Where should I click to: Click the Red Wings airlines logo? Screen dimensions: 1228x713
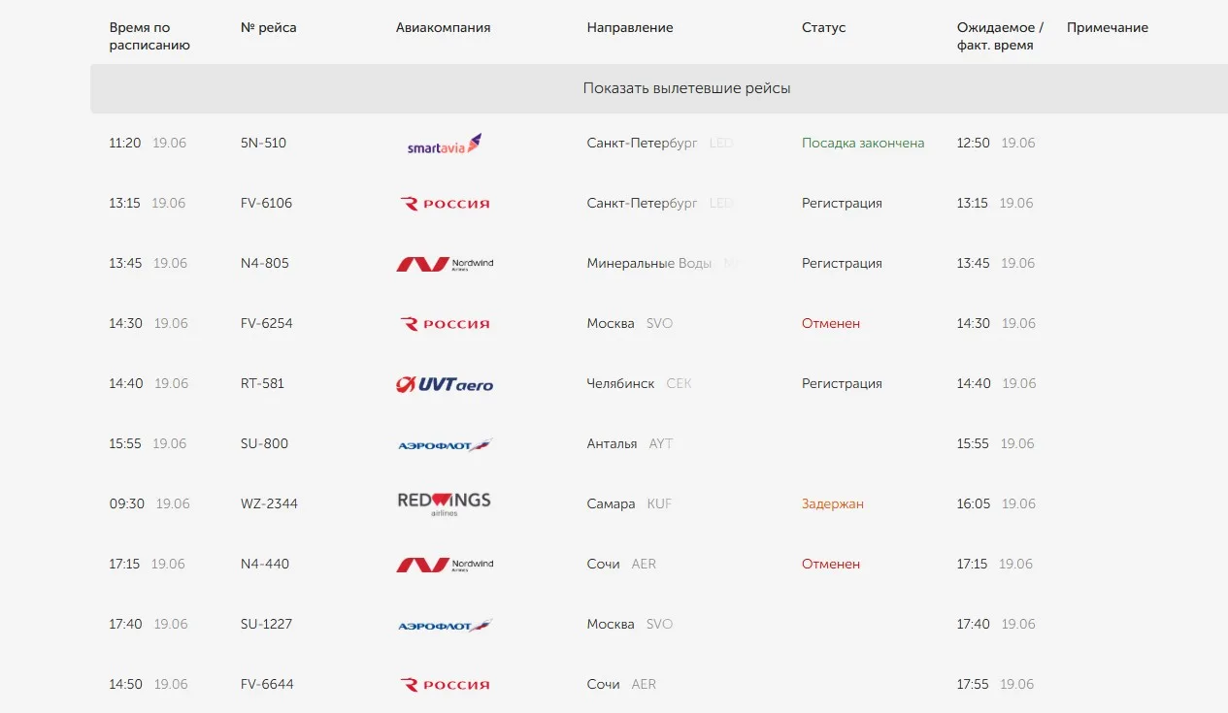[x=445, y=504]
